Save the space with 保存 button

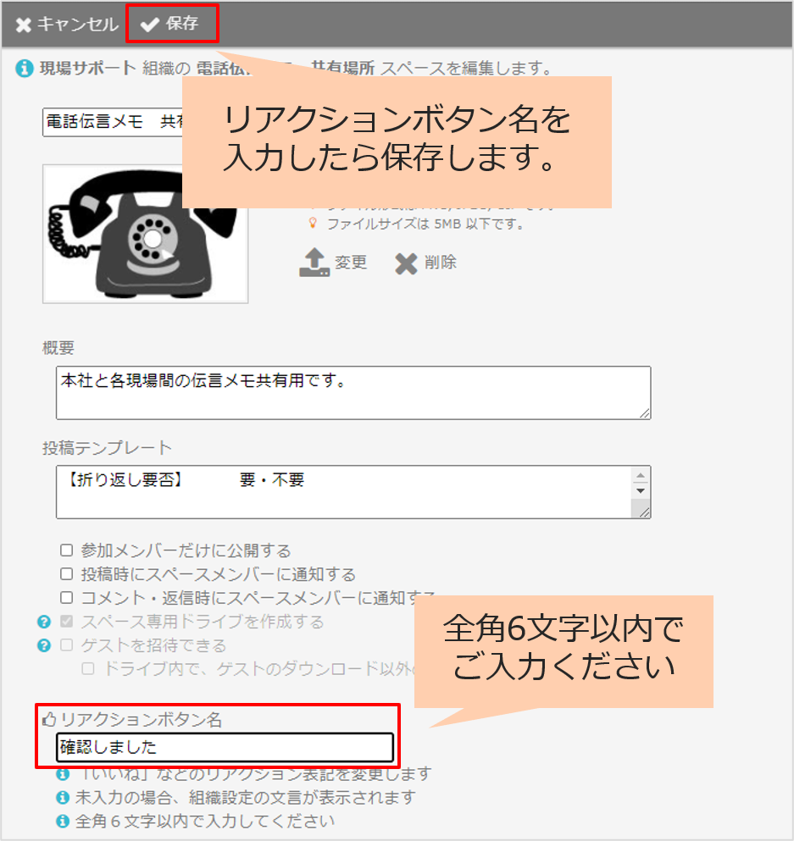(x=169, y=24)
